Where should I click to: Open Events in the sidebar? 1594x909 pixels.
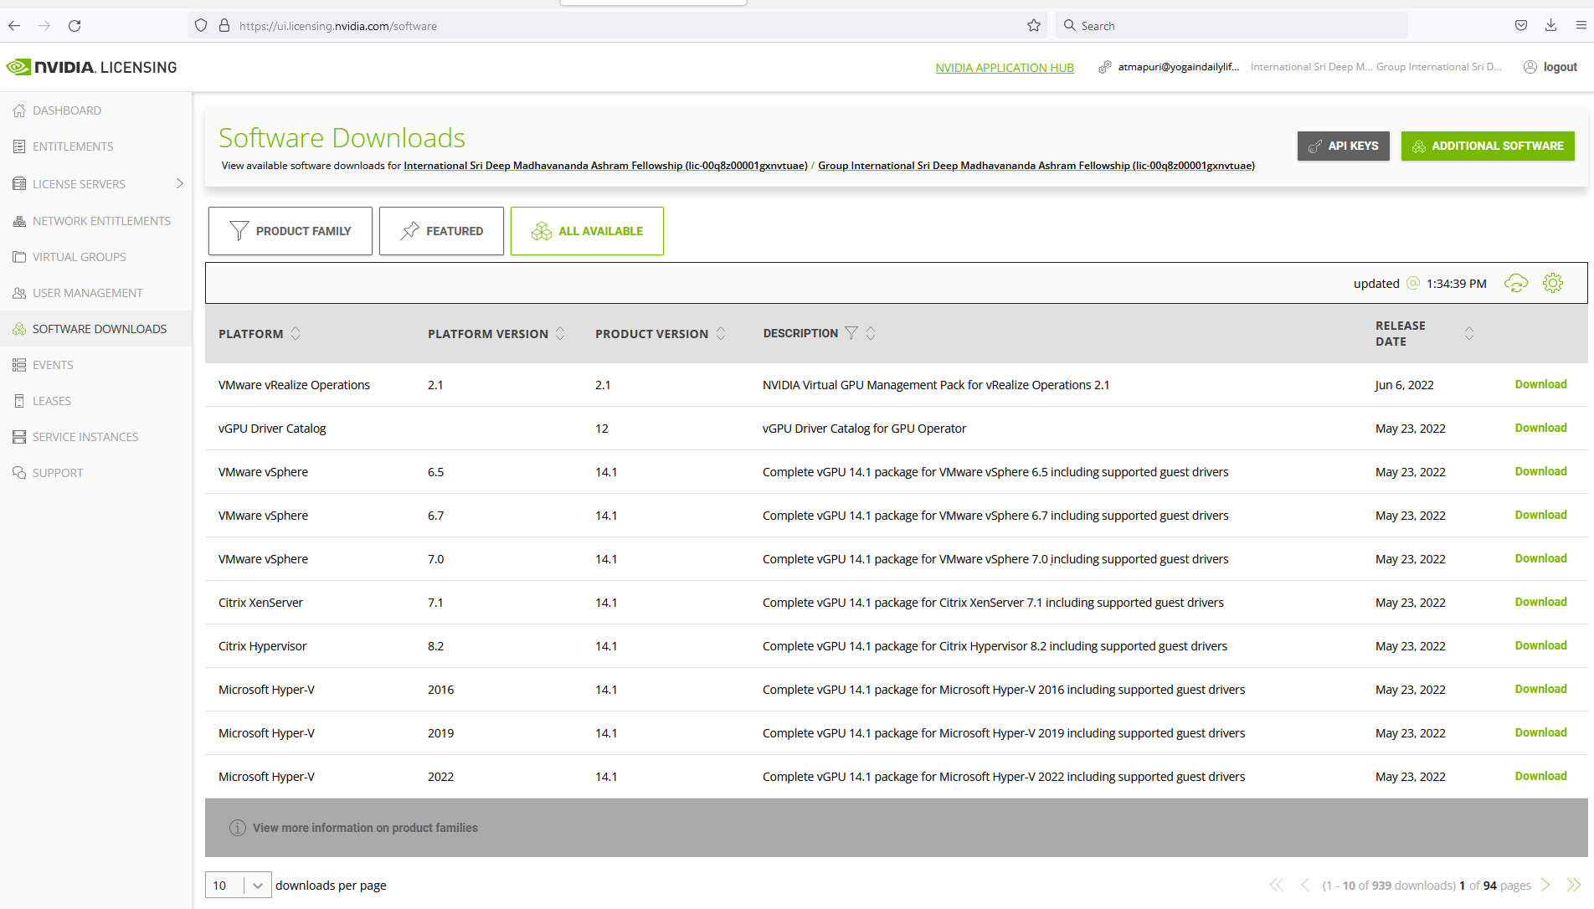click(53, 365)
